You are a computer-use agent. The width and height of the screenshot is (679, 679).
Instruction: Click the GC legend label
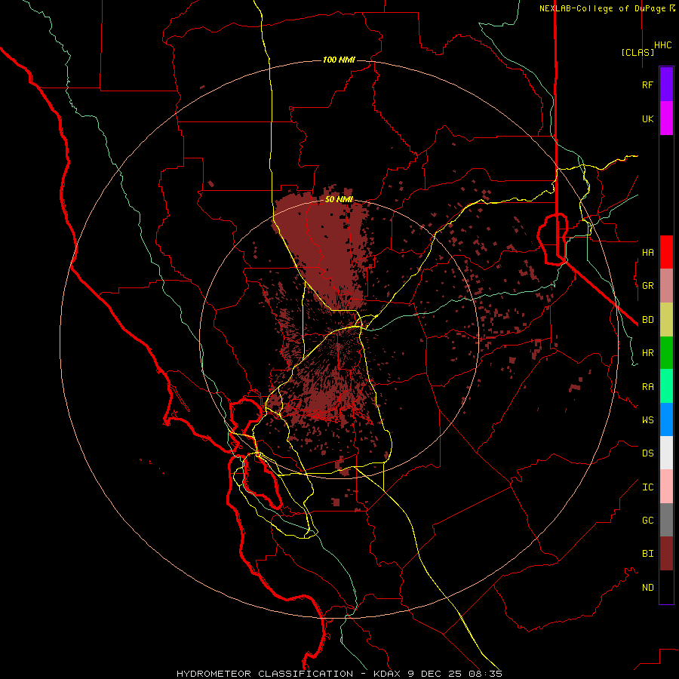pyautogui.click(x=647, y=521)
